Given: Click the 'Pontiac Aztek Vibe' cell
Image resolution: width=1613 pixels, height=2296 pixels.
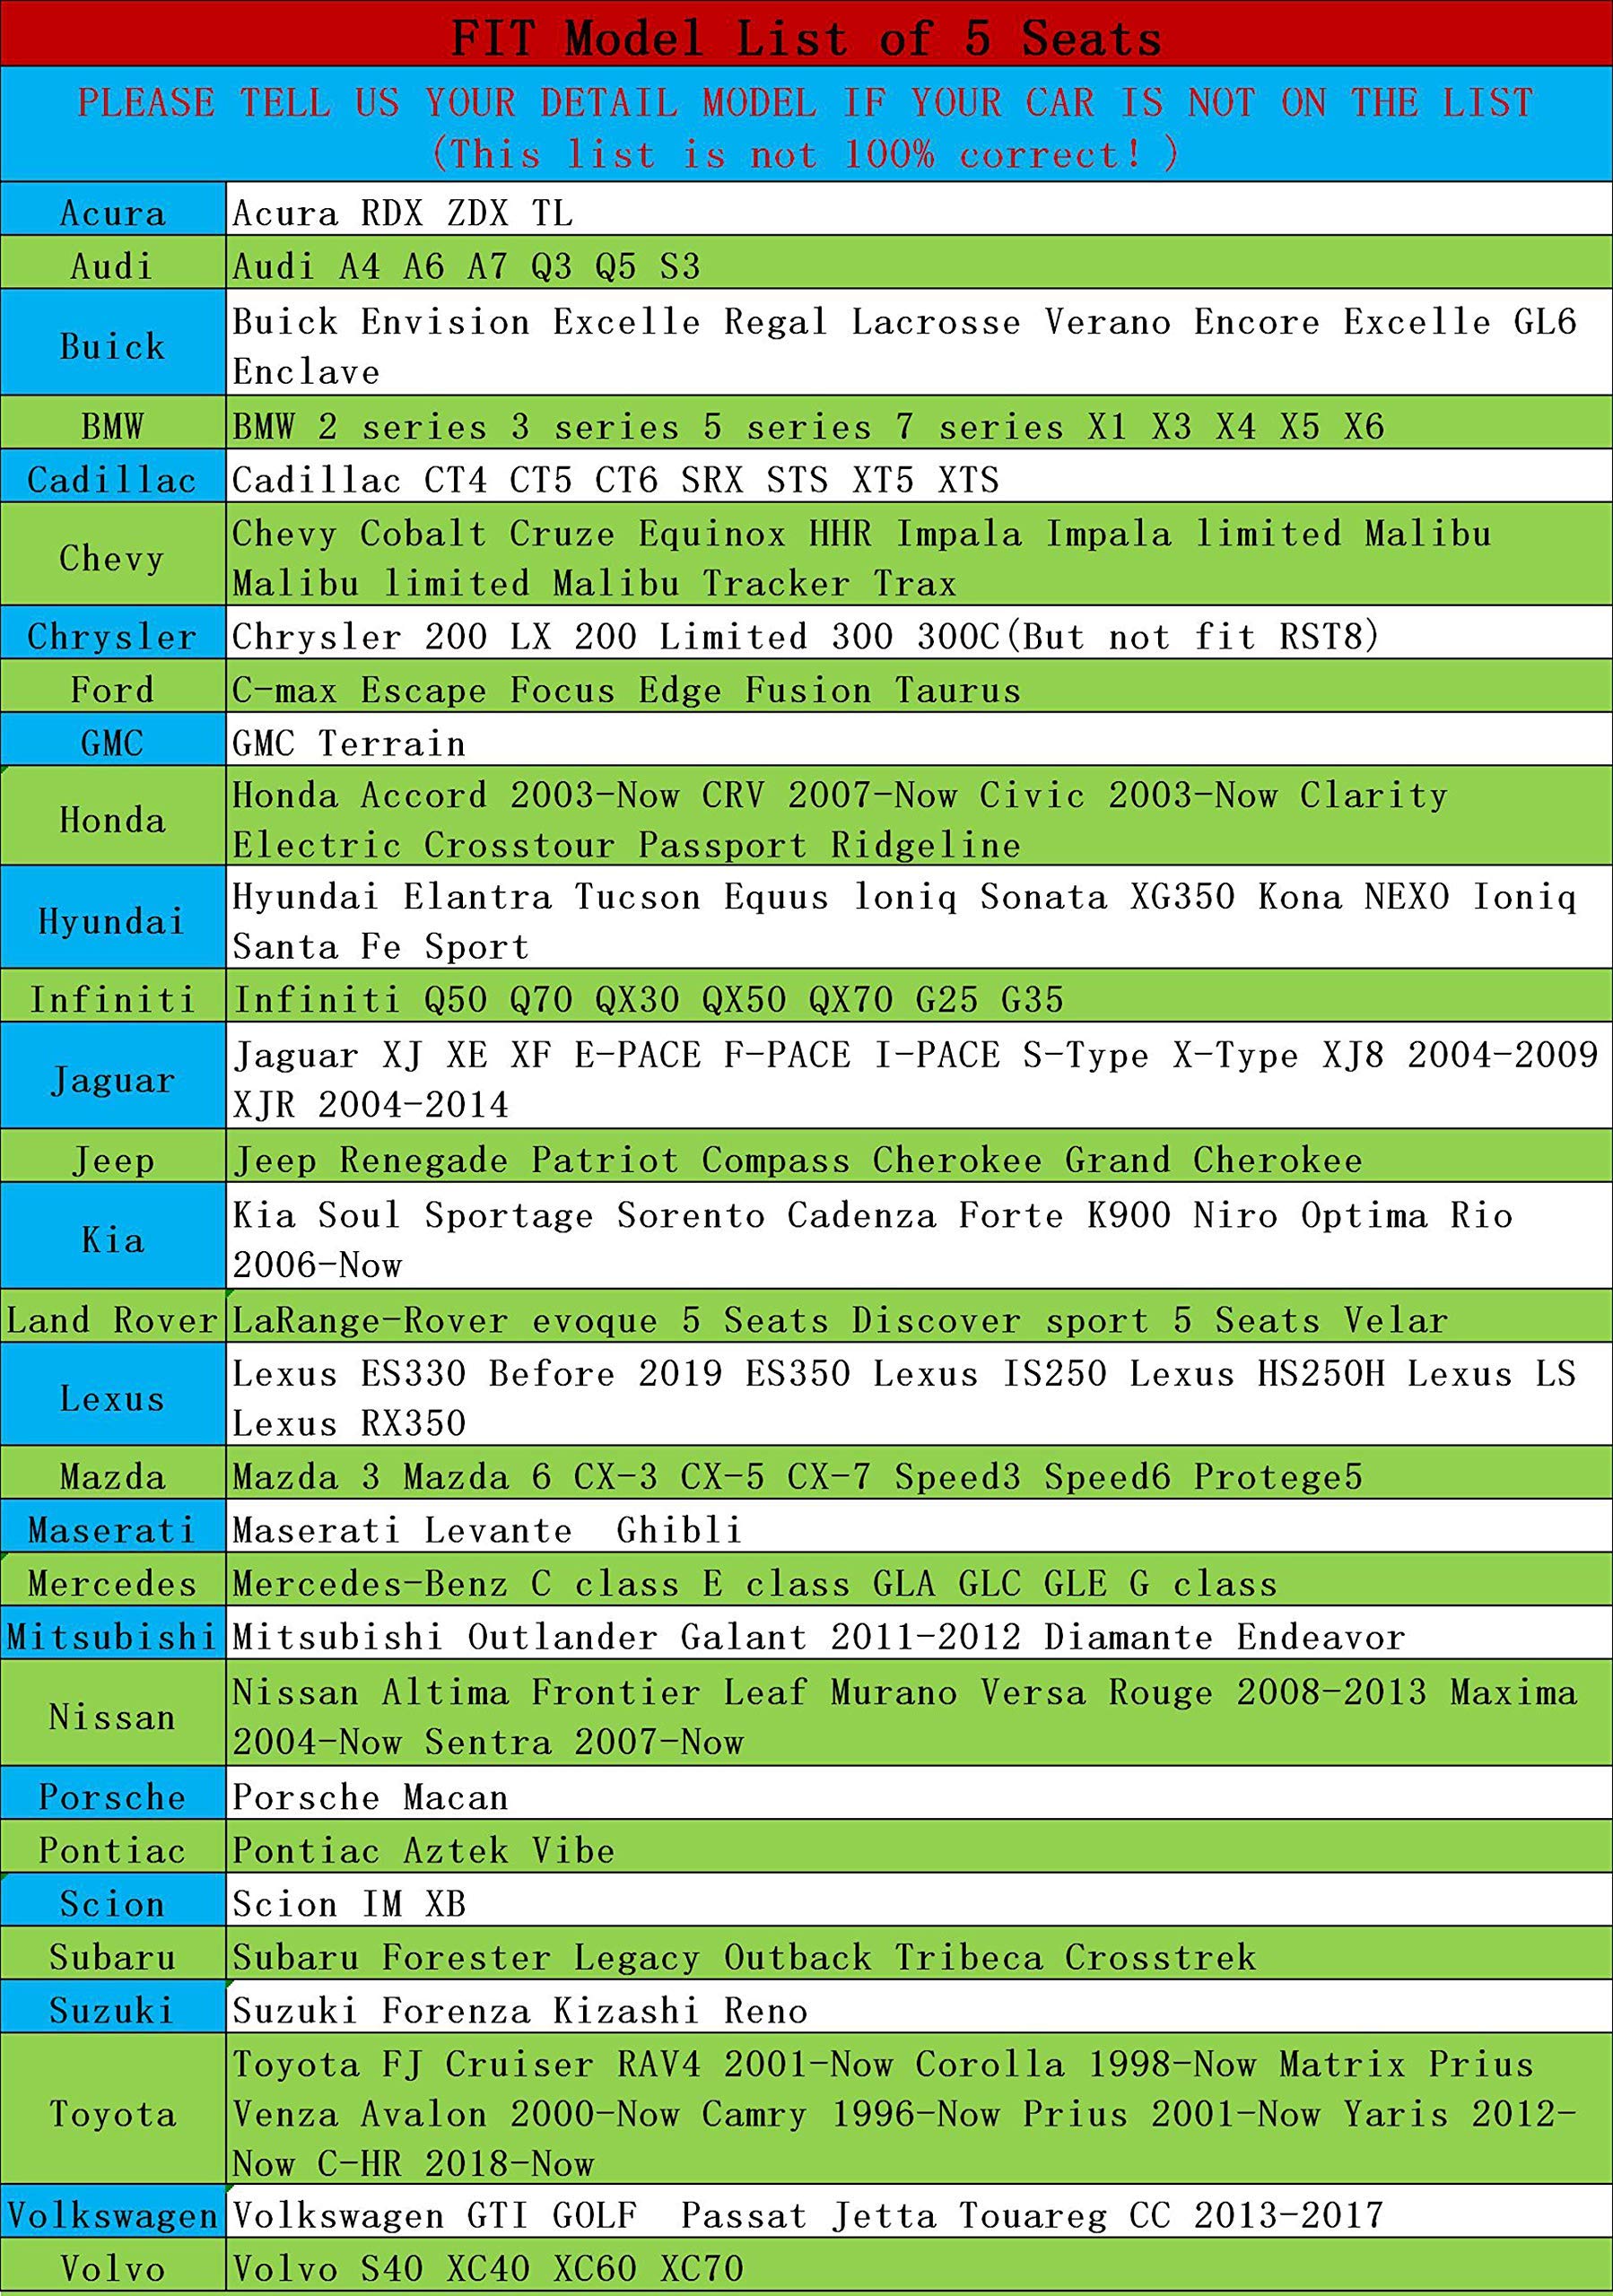Looking at the screenshot, I should tap(919, 1847).
